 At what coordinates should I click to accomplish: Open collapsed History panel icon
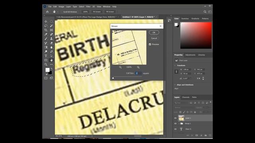[169, 20]
